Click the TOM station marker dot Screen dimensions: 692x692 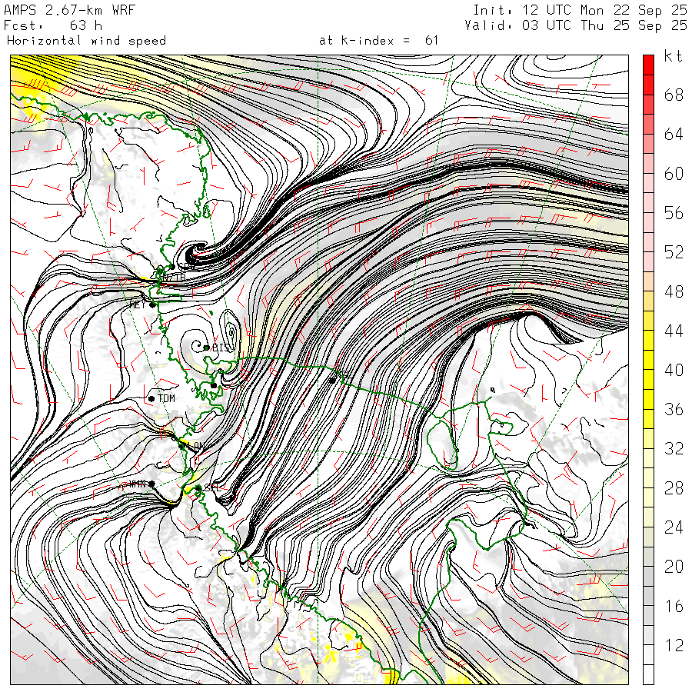pyautogui.click(x=152, y=398)
